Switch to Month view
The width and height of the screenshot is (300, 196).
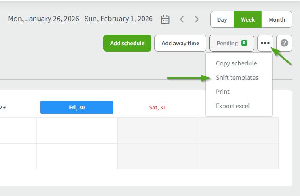(x=277, y=19)
